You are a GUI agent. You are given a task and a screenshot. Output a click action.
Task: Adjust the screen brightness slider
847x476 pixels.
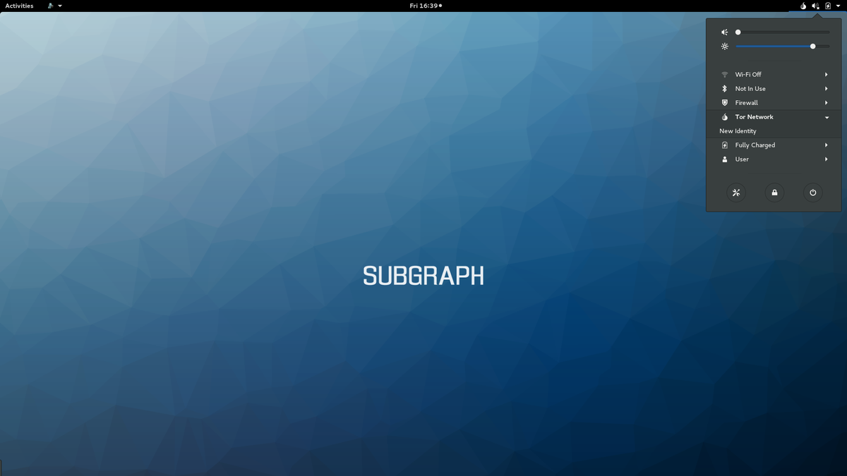click(x=783, y=47)
